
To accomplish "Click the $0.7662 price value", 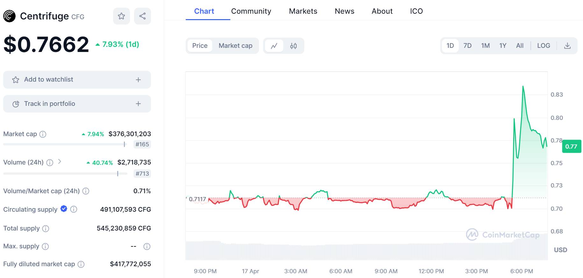I will 46,44.
